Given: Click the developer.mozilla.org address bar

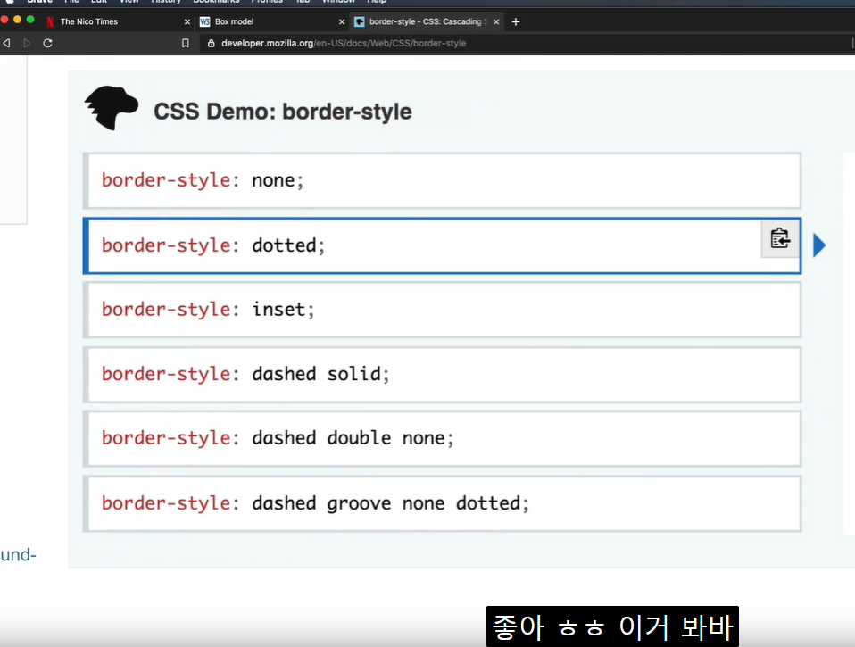Looking at the screenshot, I should point(524,43).
